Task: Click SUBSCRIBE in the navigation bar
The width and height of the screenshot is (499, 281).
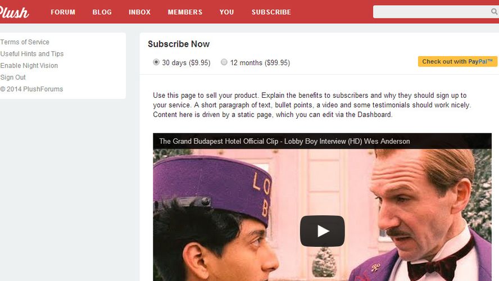Action: pos(271,12)
